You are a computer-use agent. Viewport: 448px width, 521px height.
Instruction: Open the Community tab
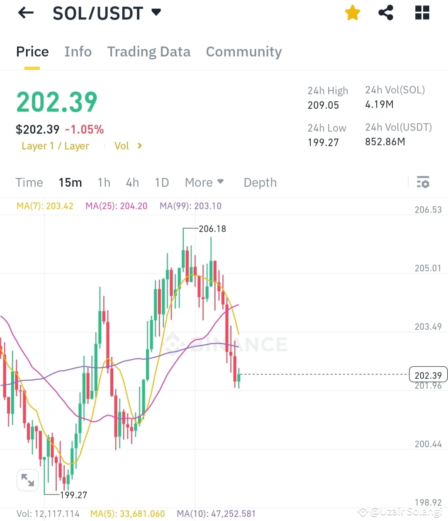pyautogui.click(x=243, y=51)
